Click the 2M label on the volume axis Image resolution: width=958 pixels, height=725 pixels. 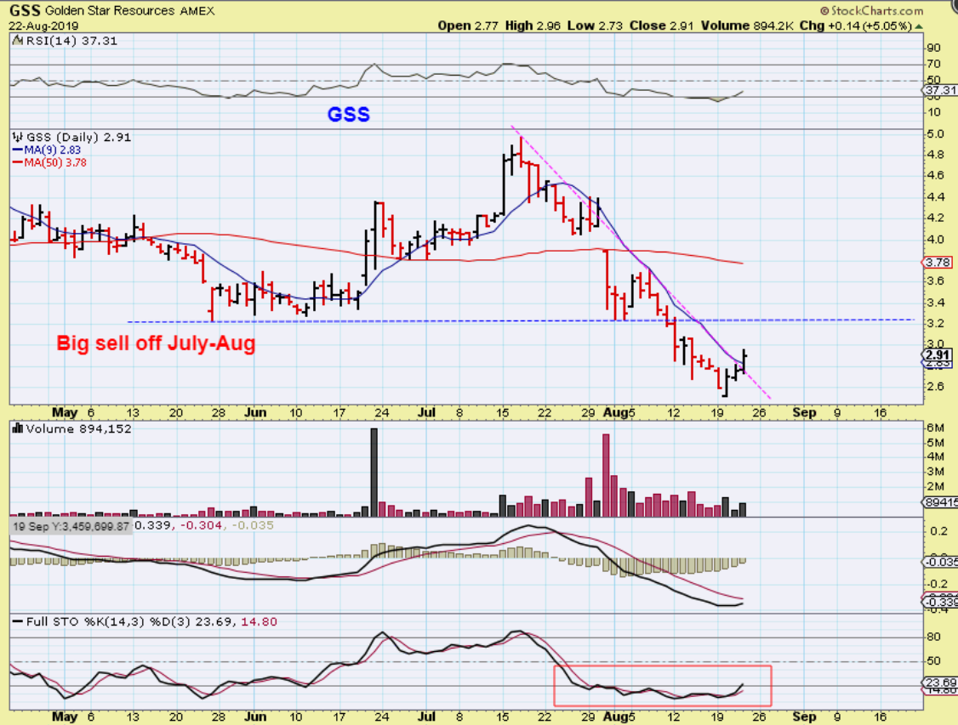point(935,486)
